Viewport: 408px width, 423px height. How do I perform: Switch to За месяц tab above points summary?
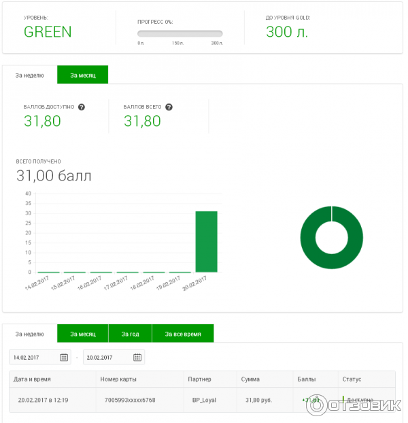(x=82, y=75)
